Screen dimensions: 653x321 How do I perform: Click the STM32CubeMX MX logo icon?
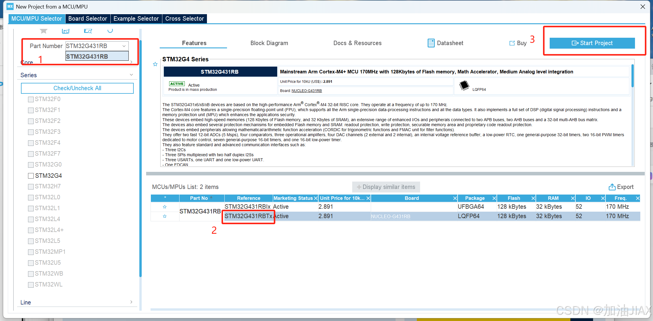click(10, 6)
